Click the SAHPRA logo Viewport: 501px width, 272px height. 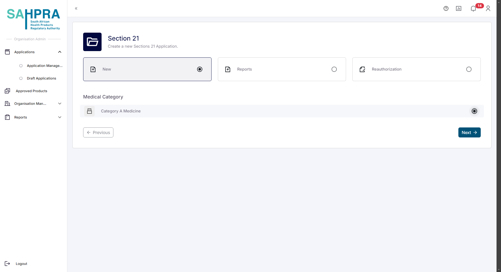pyautogui.click(x=33, y=19)
